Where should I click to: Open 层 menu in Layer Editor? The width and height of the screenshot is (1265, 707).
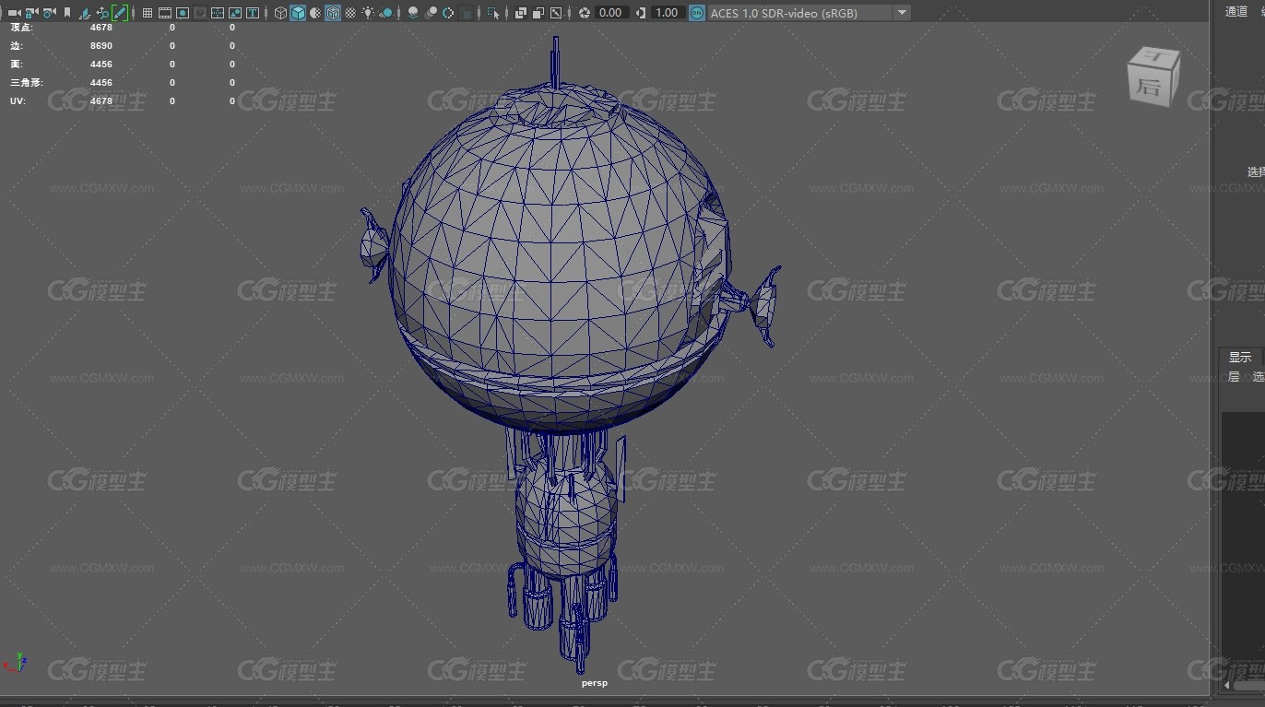[1234, 376]
